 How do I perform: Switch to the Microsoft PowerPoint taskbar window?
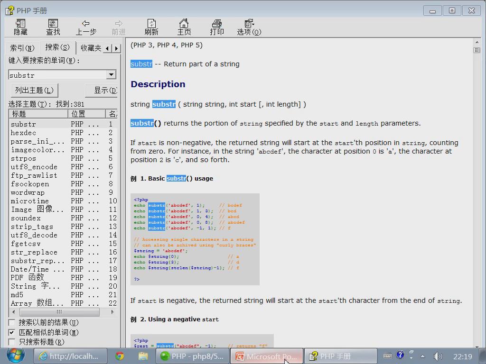point(266,356)
